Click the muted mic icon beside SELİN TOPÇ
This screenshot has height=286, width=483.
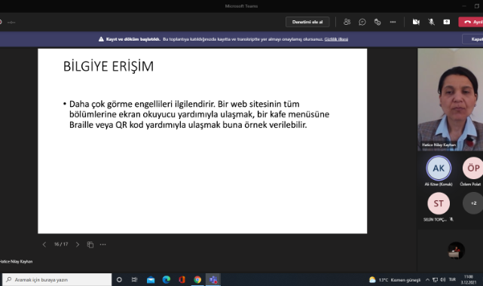pos(451,219)
